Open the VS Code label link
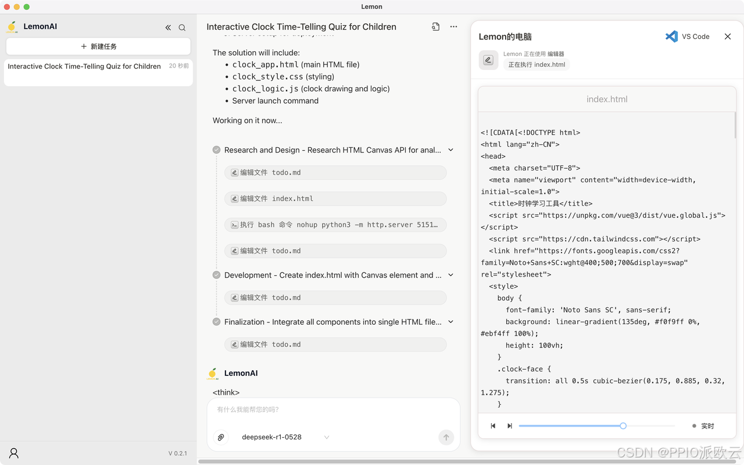The height and width of the screenshot is (465, 744). click(695, 36)
